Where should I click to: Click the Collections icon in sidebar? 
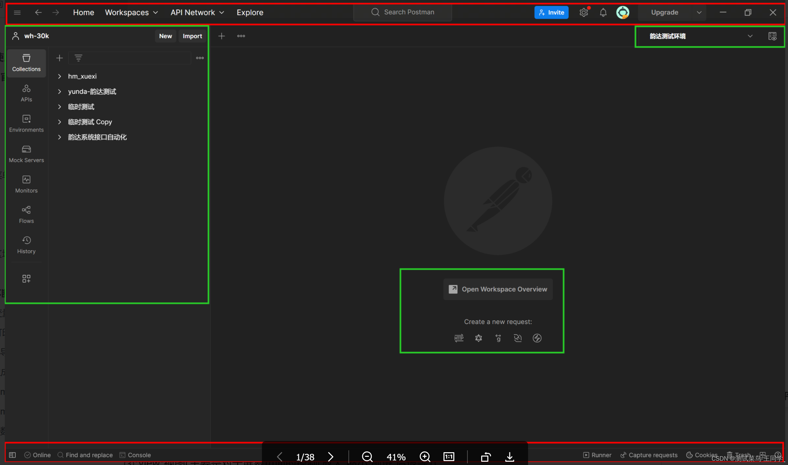point(27,62)
